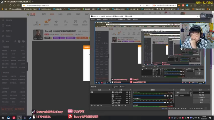The width and height of the screenshot is (214, 120).
Task: Open the 帮助(H) menu in OBS
Action: click(135, 19)
